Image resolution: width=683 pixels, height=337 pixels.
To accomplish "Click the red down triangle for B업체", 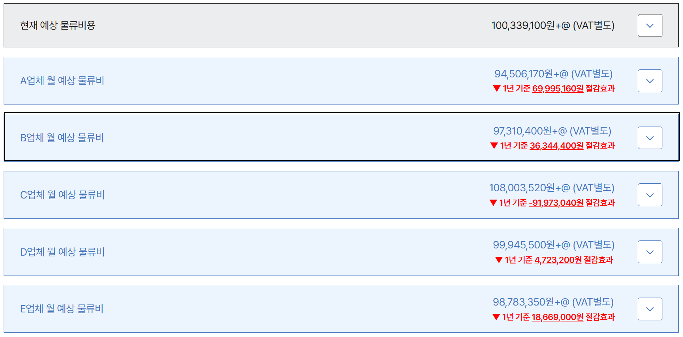I will pos(494,146).
